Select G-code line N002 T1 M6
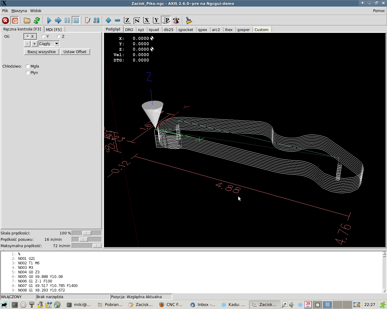 (x=29, y=263)
